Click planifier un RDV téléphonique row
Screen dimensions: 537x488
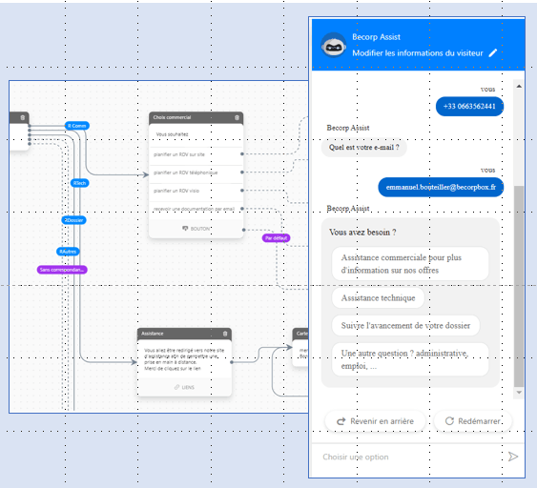click(196, 173)
